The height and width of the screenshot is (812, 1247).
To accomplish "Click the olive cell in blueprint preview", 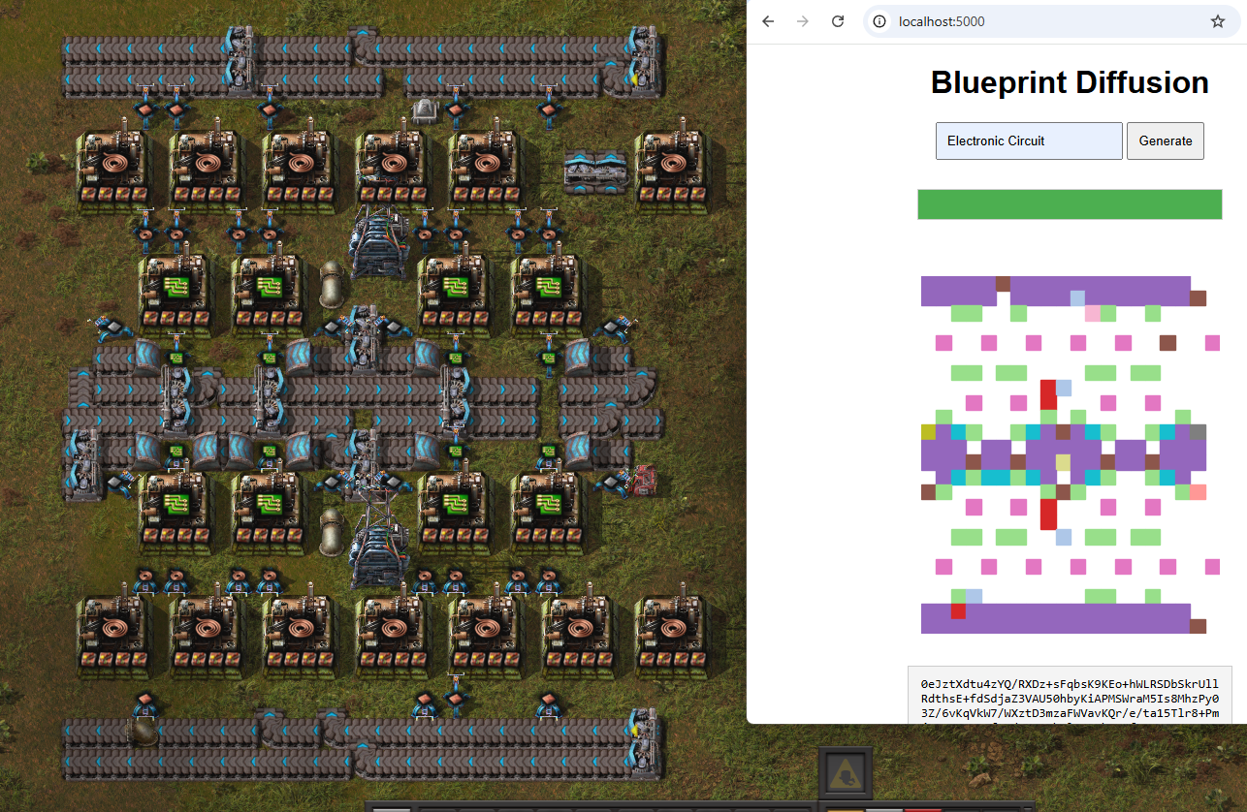I will coord(928,432).
